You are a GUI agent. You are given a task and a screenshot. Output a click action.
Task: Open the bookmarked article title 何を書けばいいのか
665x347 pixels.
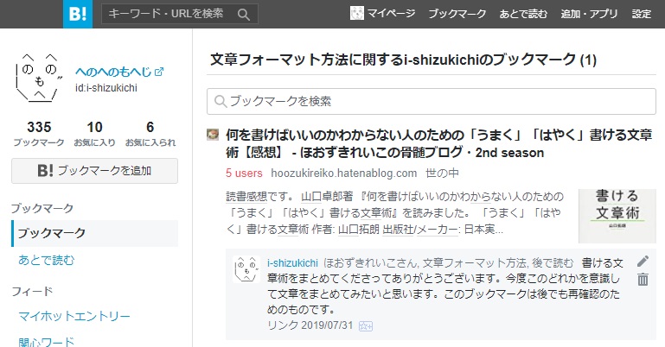click(x=438, y=143)
